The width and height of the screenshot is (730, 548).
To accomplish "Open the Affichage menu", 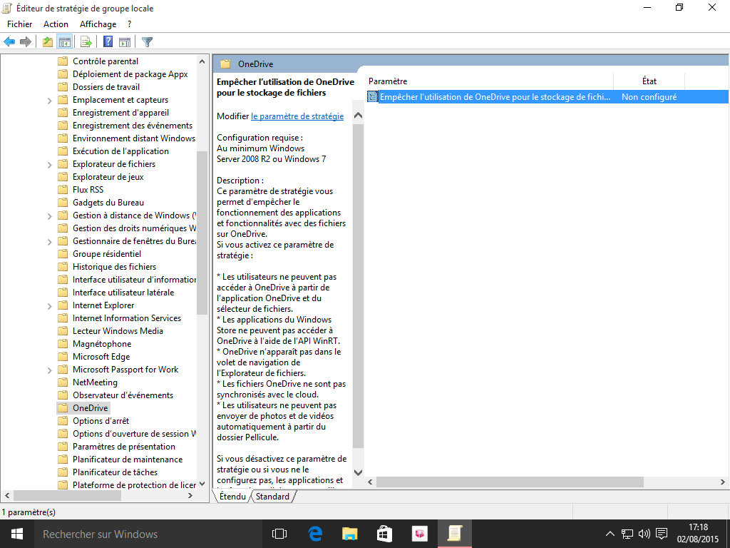I will (98, 24).
